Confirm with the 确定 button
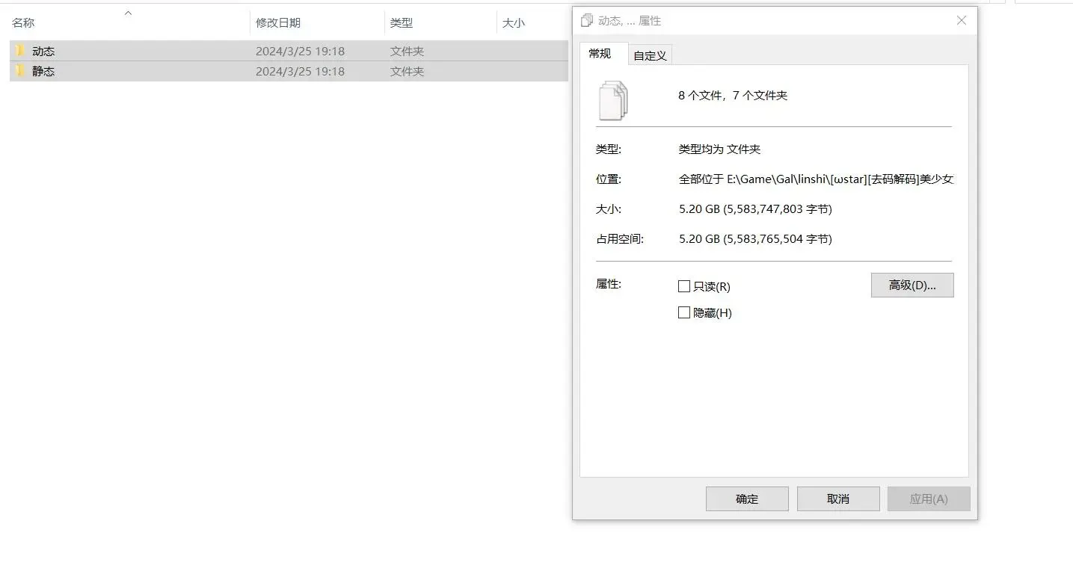1073x565 pixels. [747, 499]
